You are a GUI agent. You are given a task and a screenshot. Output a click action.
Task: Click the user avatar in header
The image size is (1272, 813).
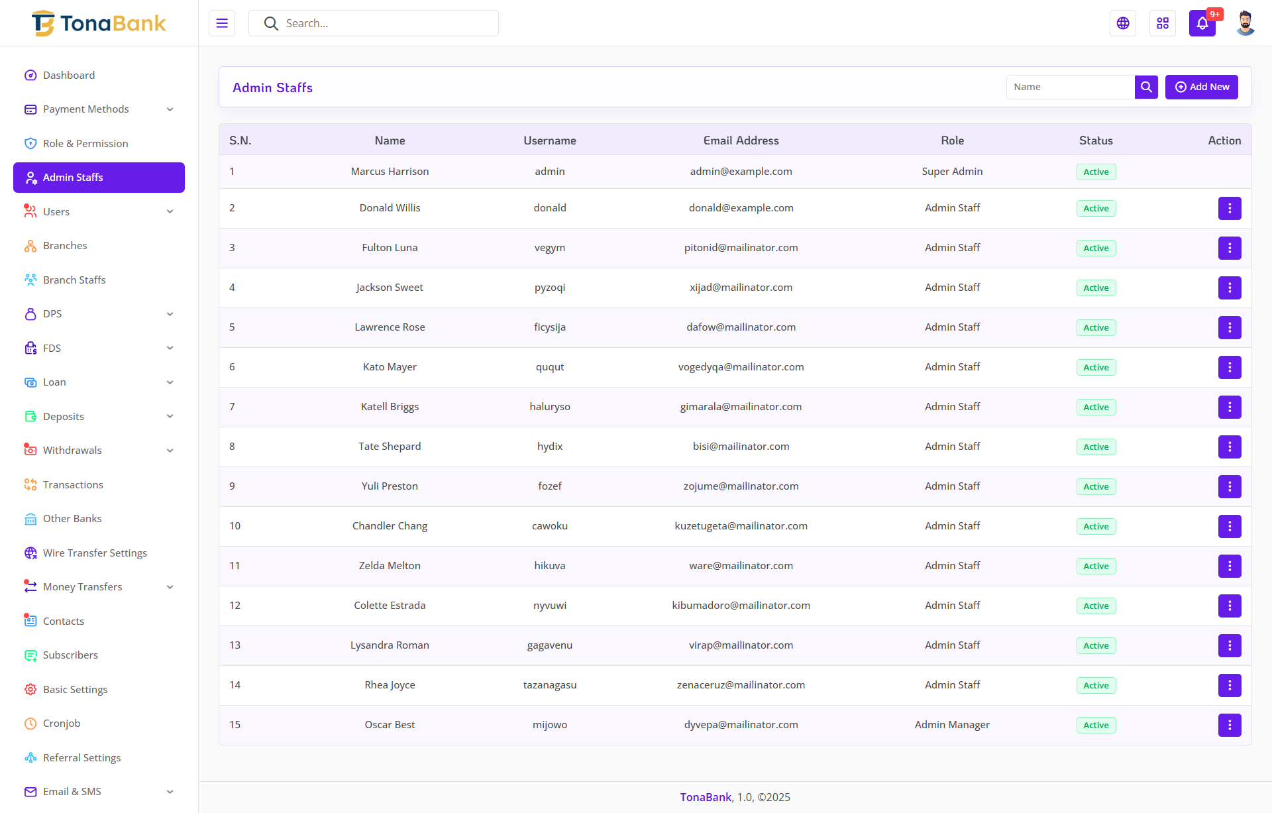(x=1245, y=23)
